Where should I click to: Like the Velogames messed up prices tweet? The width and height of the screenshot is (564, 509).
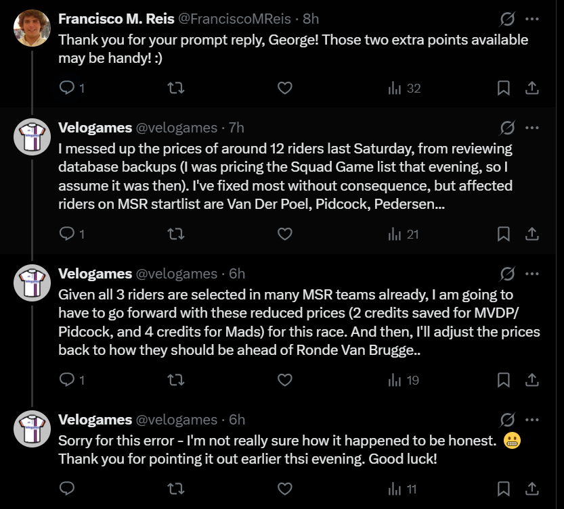[285, 234]
